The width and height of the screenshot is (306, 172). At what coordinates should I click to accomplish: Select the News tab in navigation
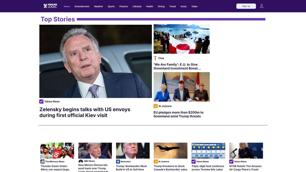pos(67,6)
